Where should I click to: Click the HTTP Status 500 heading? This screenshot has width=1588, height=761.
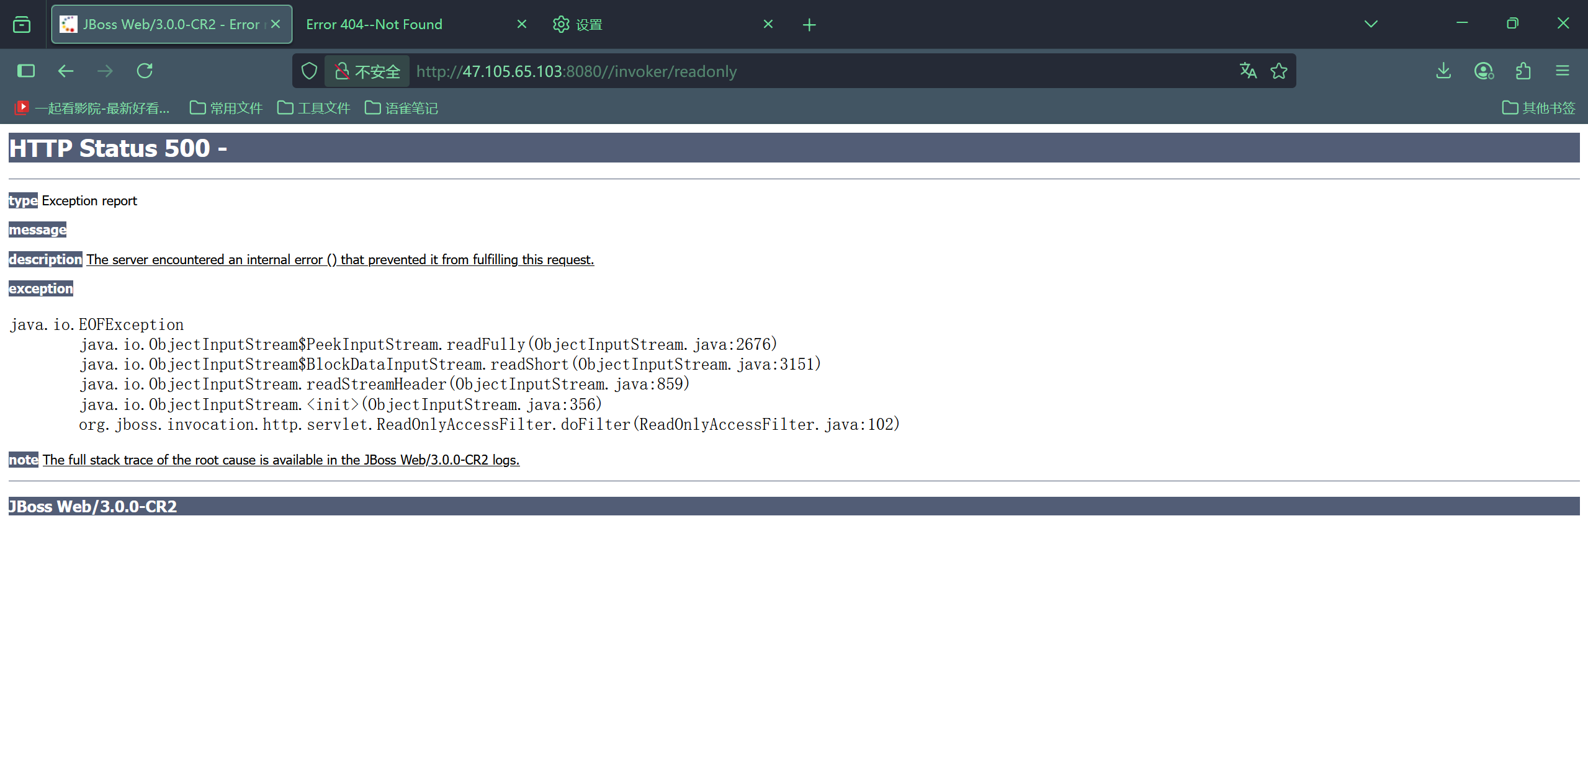118,148
